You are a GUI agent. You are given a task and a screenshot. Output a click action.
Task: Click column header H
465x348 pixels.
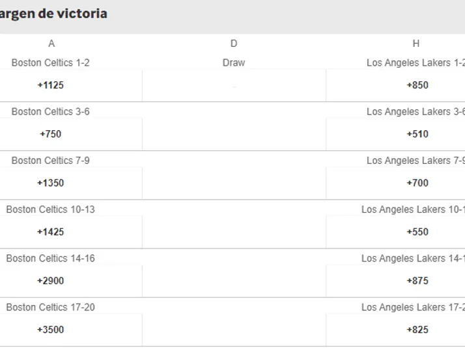(416, 44)
